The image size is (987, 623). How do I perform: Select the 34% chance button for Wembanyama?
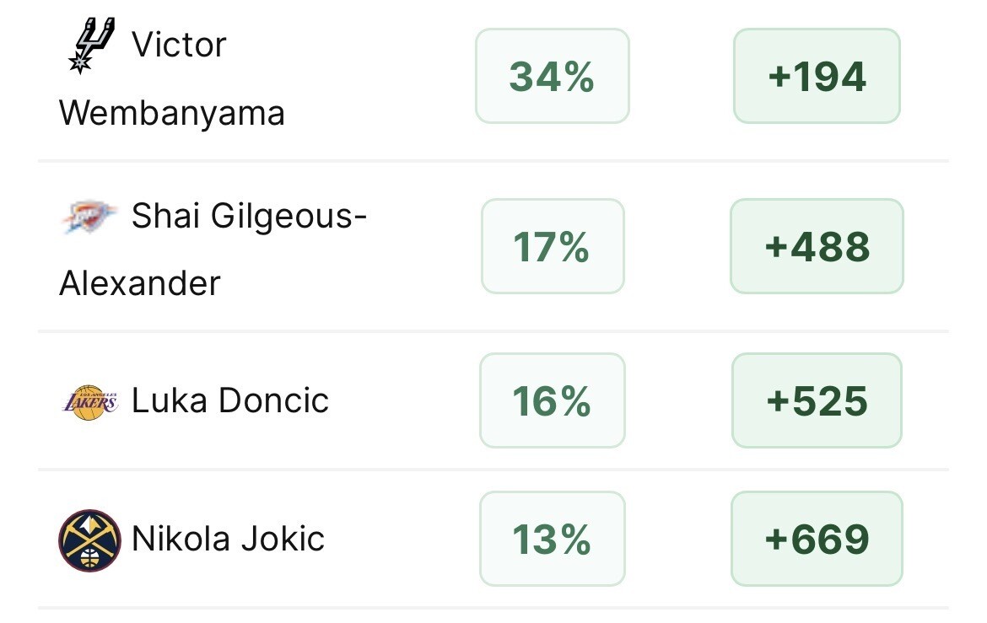point(552,76)
